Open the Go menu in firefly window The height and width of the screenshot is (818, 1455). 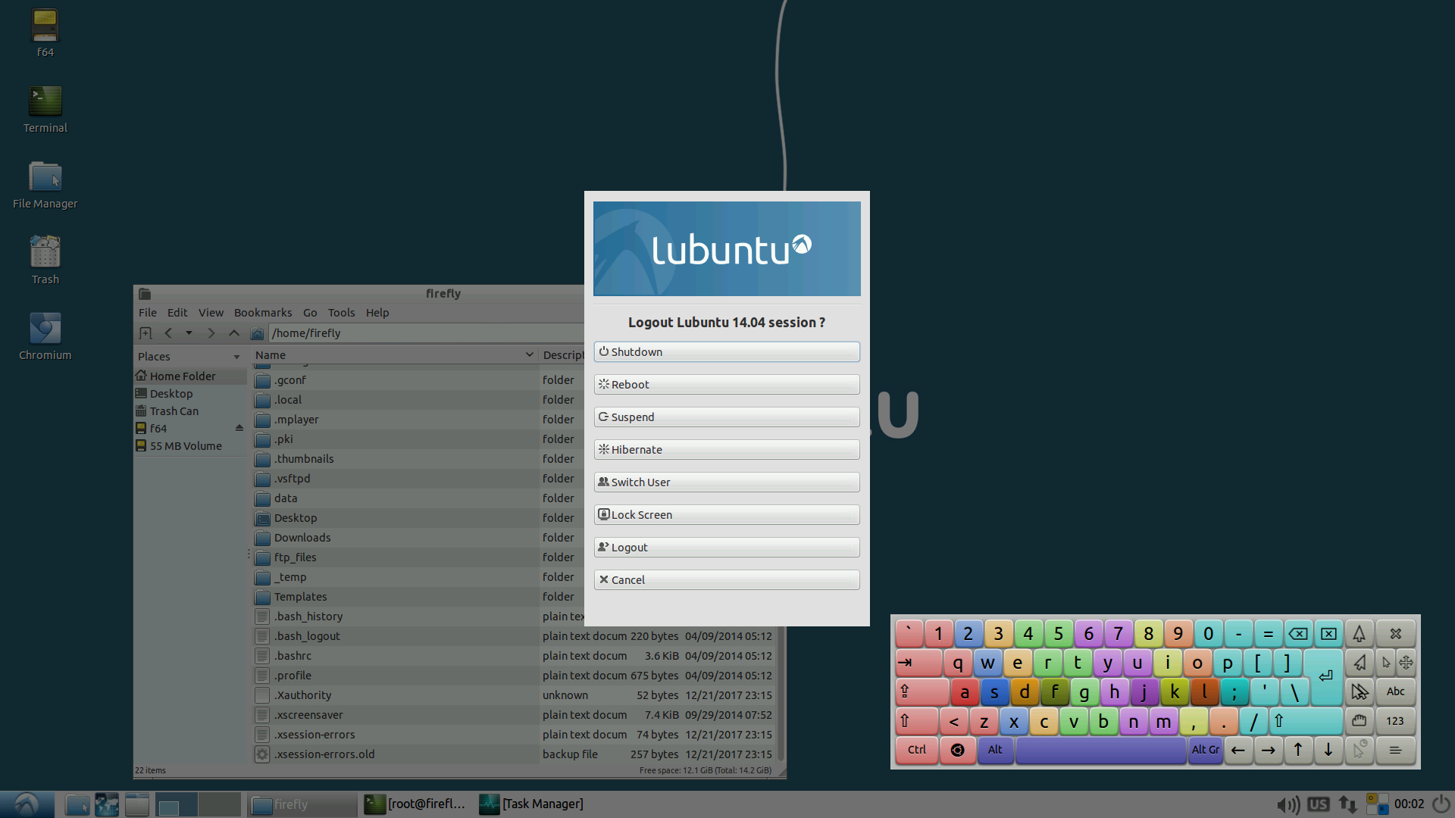310,313
